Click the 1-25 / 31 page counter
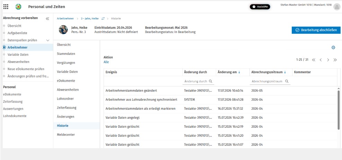342x160 pixels. [302, 60]
